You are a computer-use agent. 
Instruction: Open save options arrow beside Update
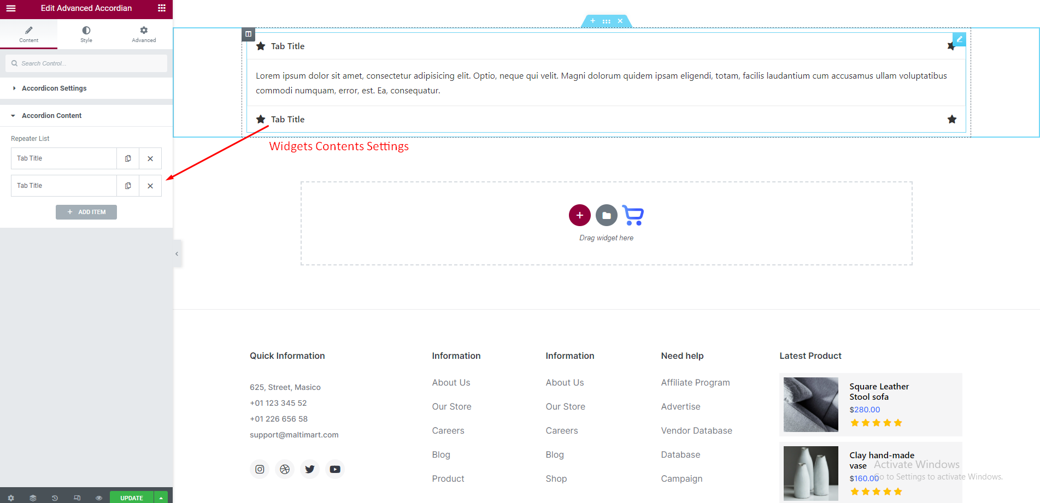161,498
